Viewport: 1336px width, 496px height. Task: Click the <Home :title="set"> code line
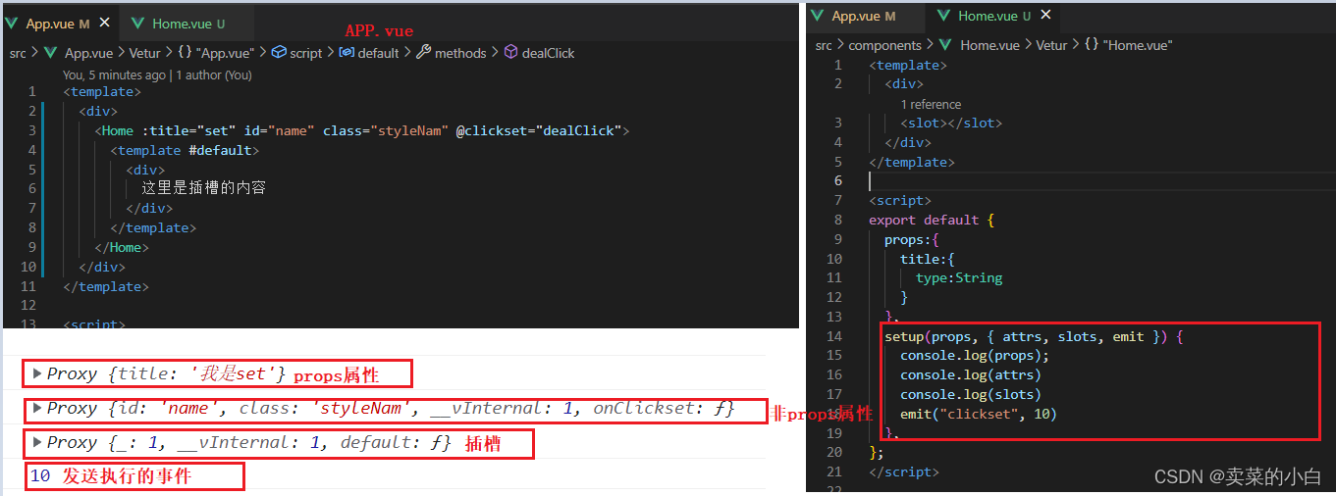coord(362,130)
